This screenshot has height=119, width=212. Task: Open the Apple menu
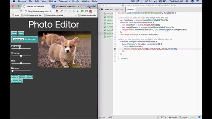[x=14, y=1]
